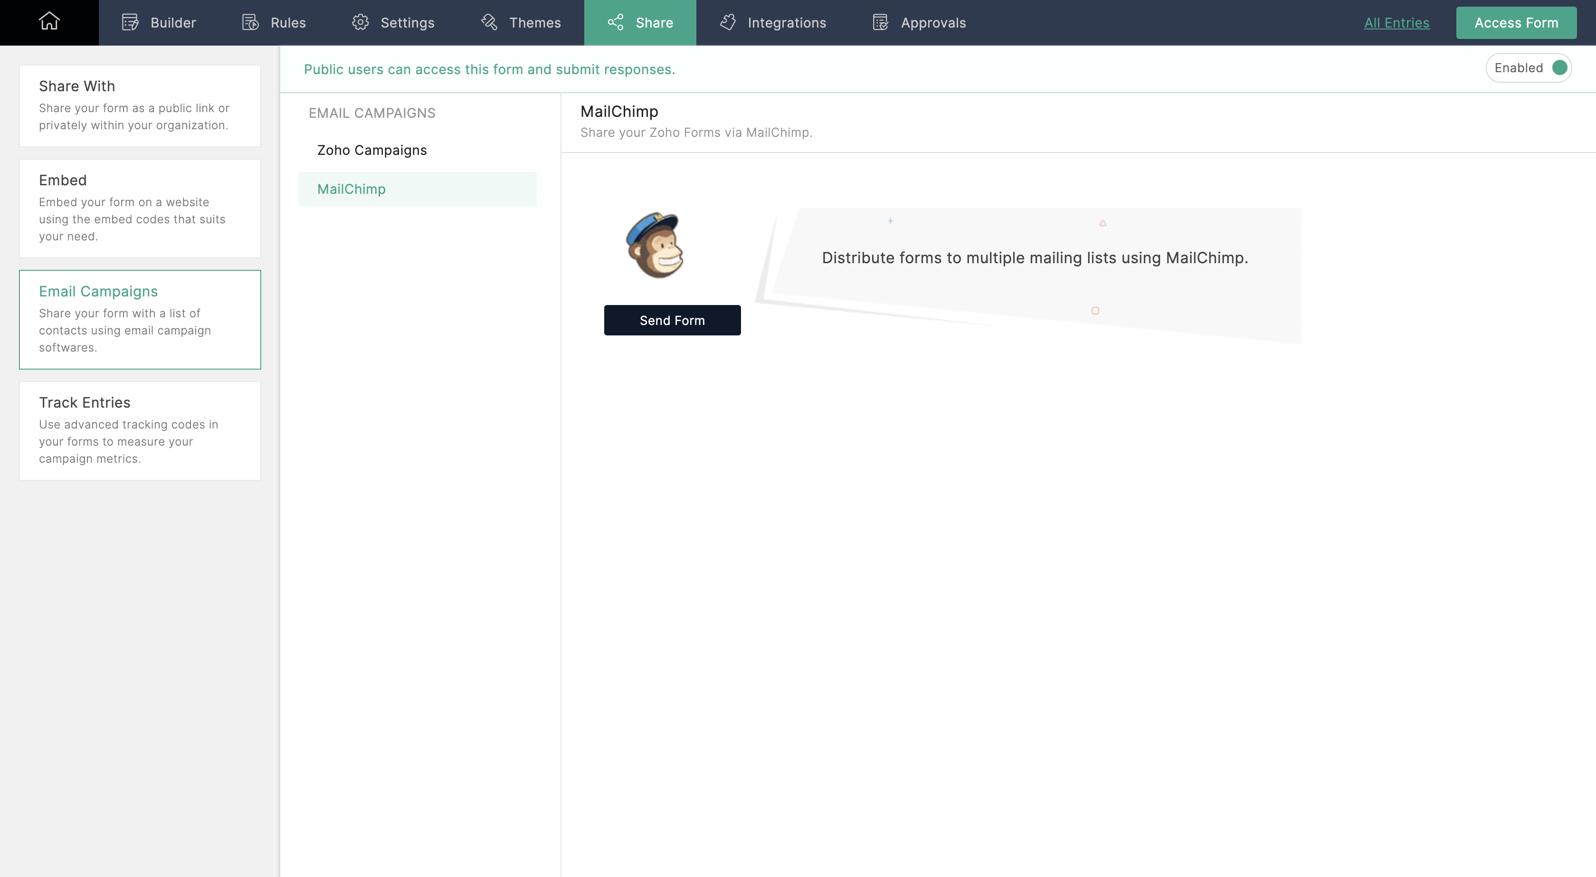
Task: Click the public users access notice text
Action: [x=489, y=69]
